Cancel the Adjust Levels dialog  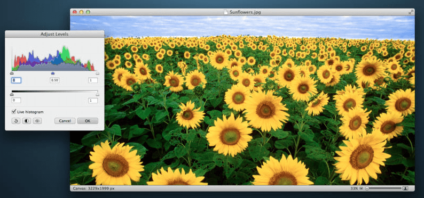pyautogui.click(x=65, y=121)
